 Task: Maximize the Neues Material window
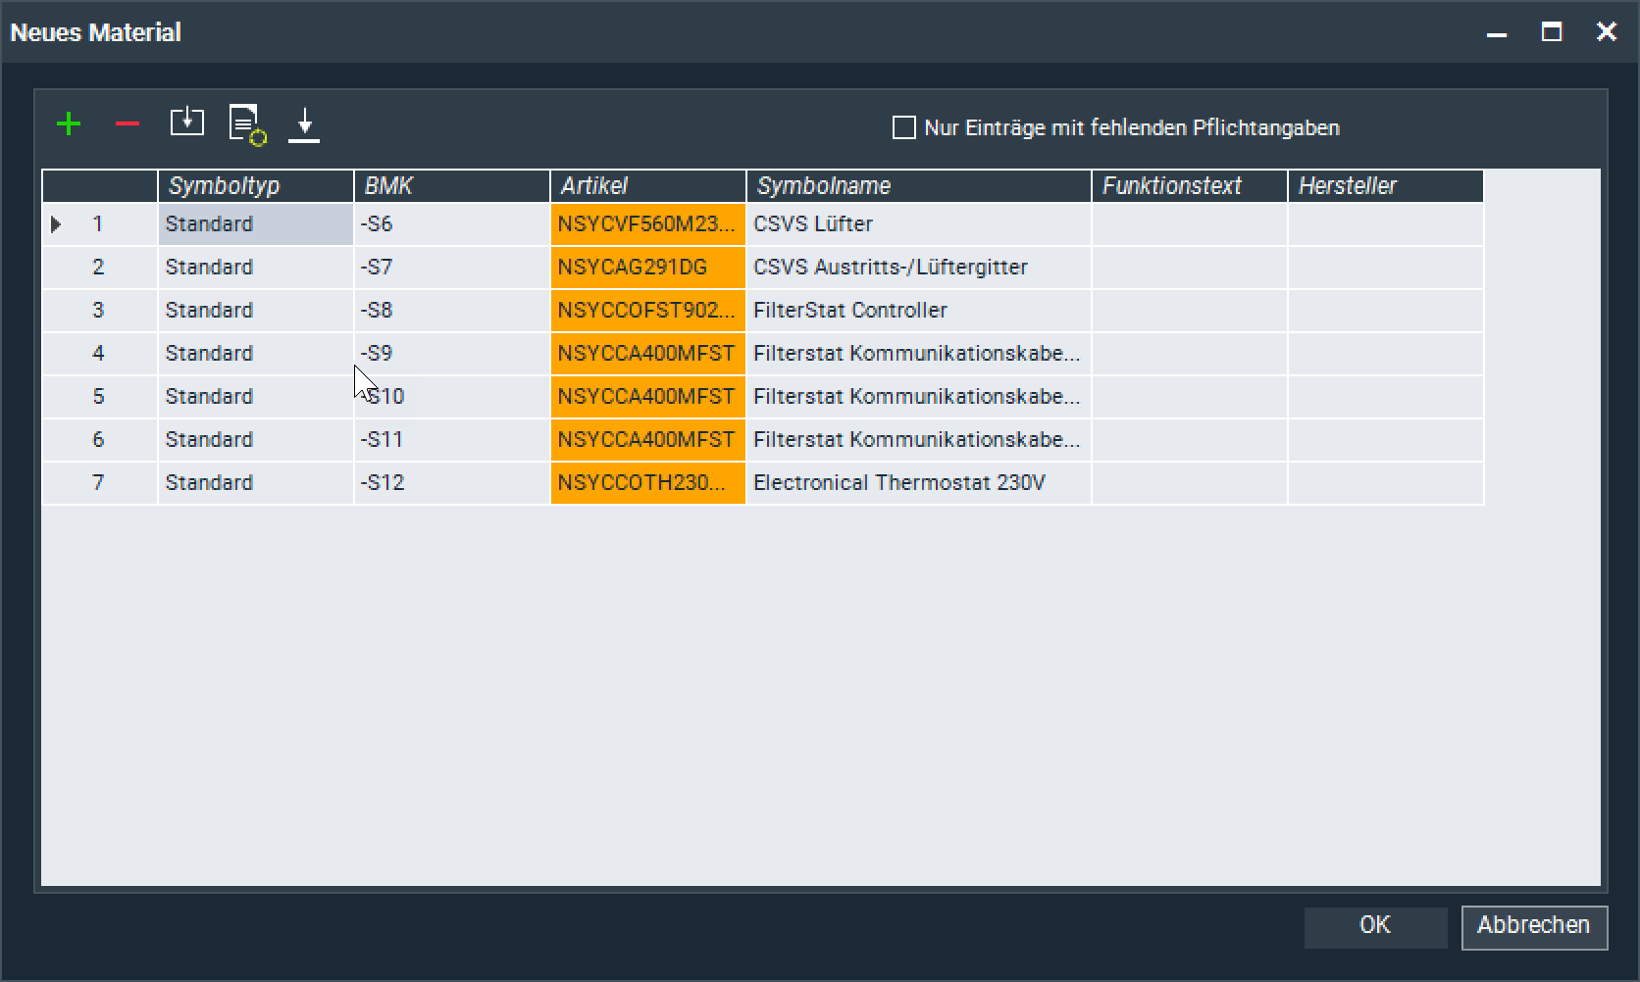[1552, 32]
